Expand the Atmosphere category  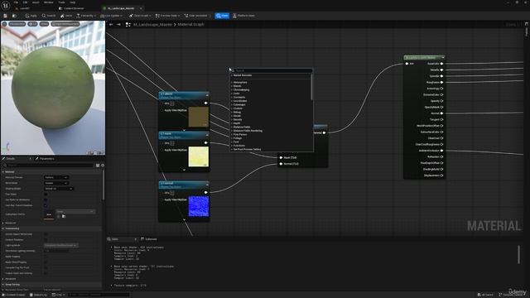click(239, 83)
